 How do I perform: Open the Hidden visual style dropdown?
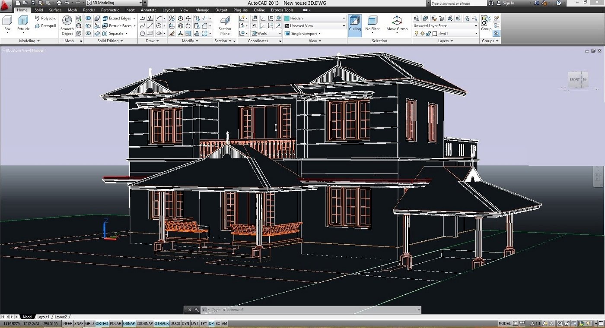click(315, 19)
